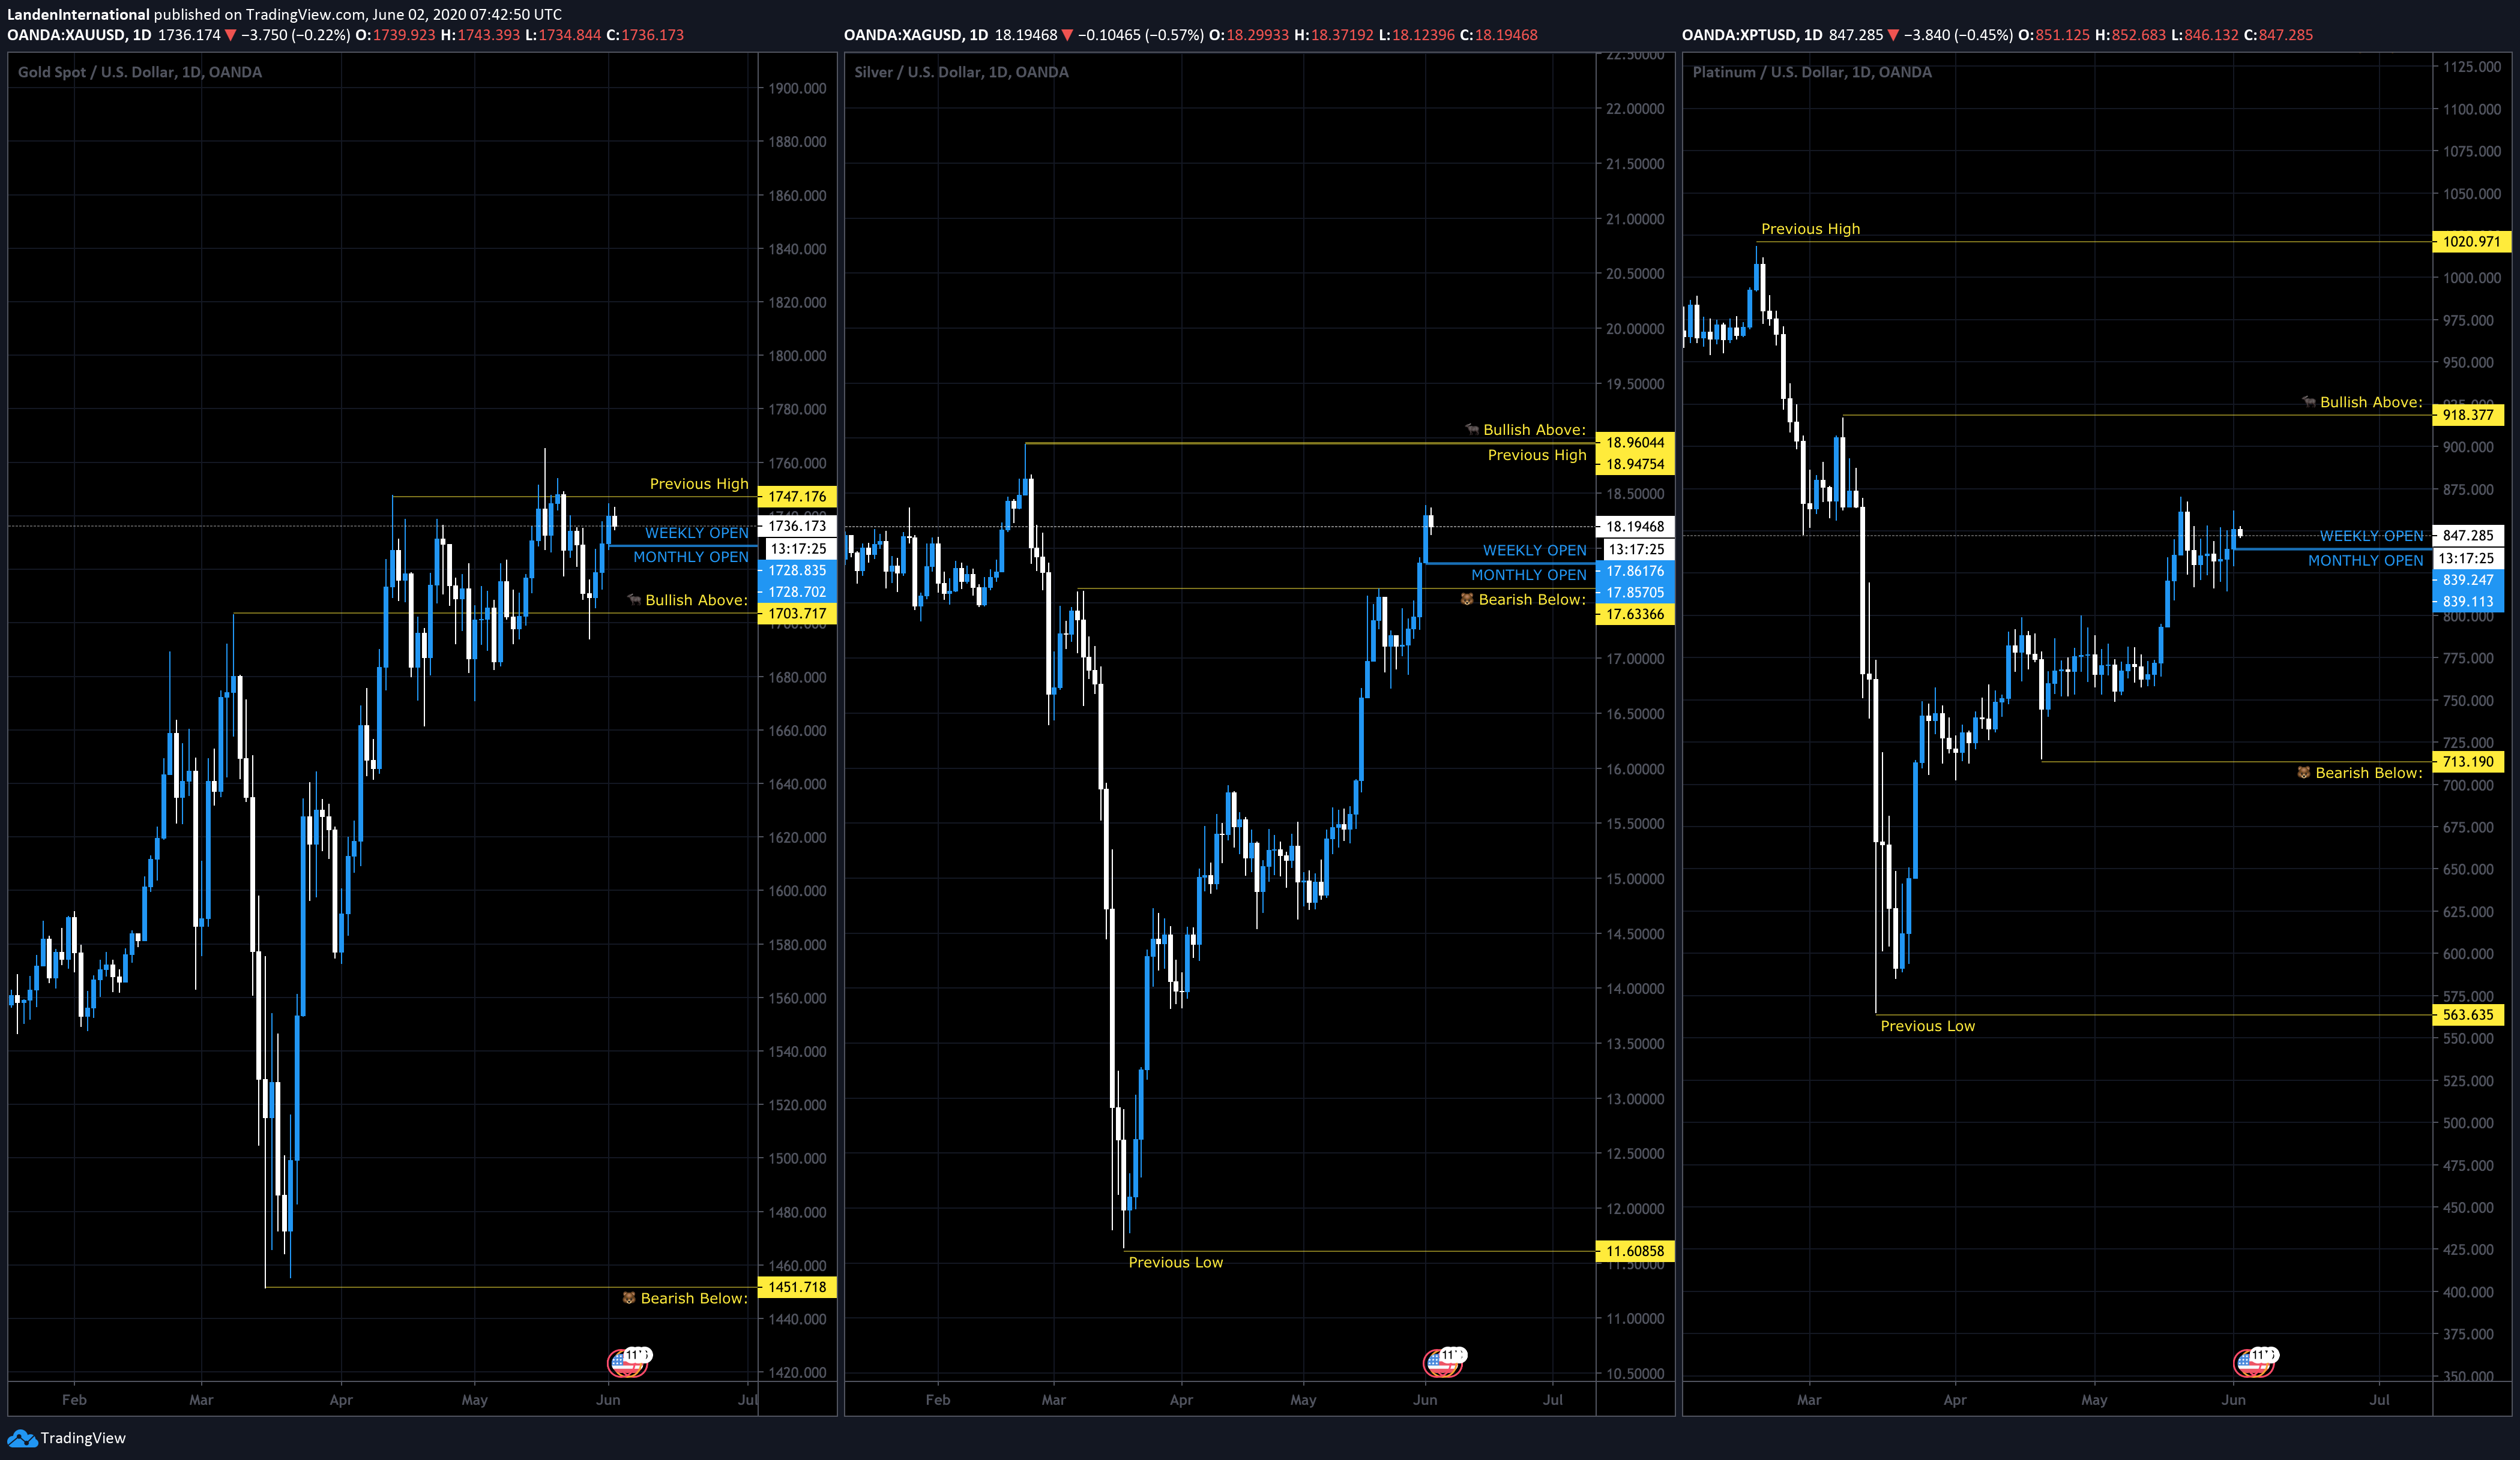Click the current price tag 1736.173
Image resolution: width=2520 pixels, height=1460 pixels.
click(797, 525)
